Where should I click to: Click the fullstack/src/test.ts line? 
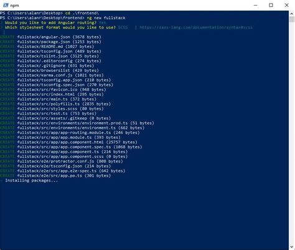coord(48,114)
